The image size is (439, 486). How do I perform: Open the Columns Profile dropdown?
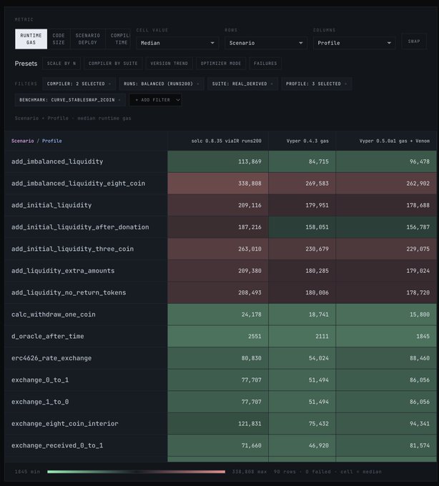[354, 43]
